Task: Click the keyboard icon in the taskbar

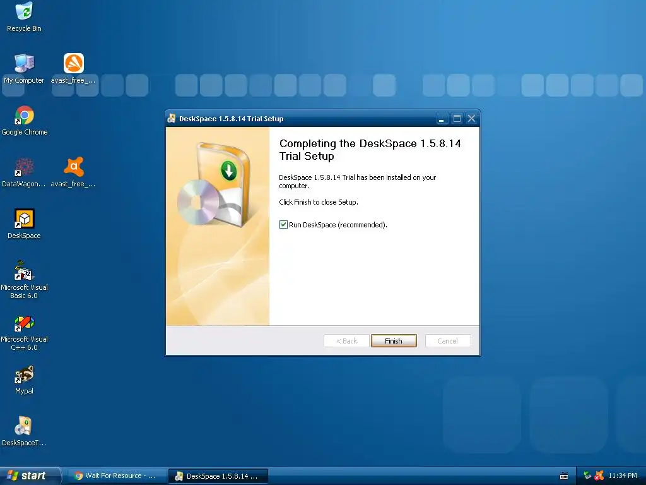Action: (564, 476)
